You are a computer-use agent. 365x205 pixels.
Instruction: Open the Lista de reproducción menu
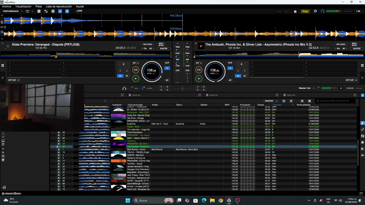click(x=59, y=6)
